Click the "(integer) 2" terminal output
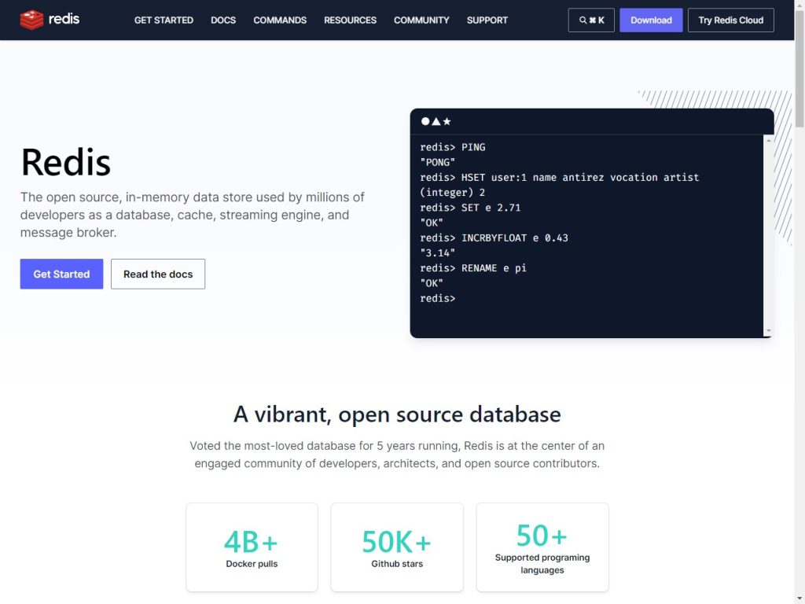Screen dimensions: 805x604 click(x=452, y=193)
